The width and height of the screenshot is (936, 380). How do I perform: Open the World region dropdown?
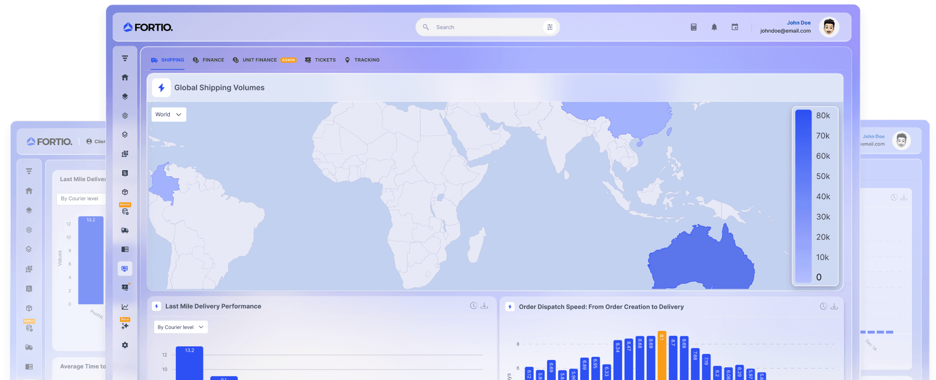coord(169,114)
